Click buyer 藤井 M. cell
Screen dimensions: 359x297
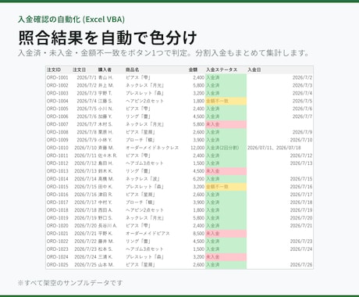point(105,242)
